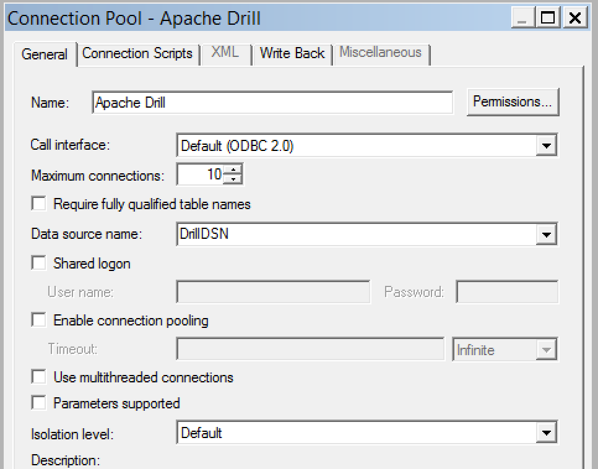
Task: Toggle Enable connection pooling checkbox
Action: (x=39, y=320)
